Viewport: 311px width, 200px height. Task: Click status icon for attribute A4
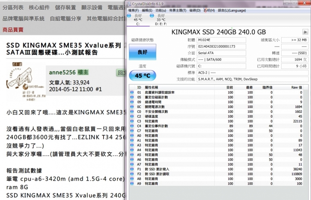[132, 150]
